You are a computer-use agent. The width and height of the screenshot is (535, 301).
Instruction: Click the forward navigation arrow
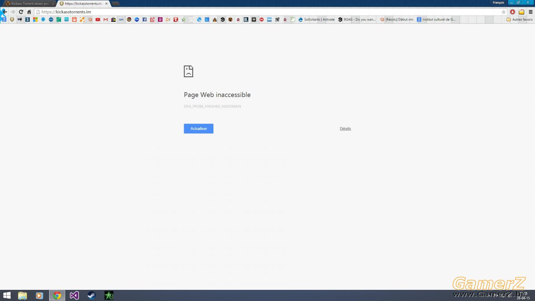pos(12,12)
